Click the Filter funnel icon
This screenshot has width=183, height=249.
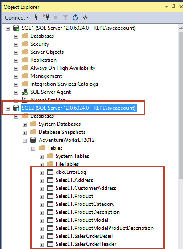[65, 18]
